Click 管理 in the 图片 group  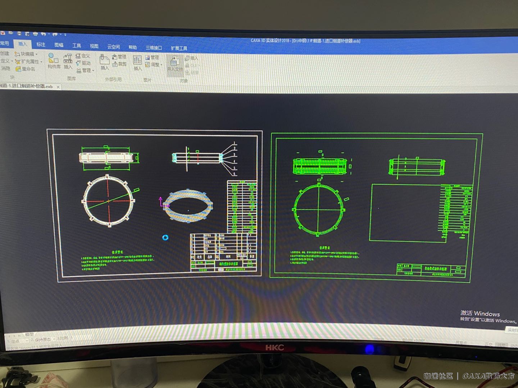pos(152,57)
